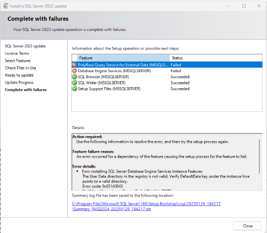Click the green success icon for SQL Writer

click(74, 83)
